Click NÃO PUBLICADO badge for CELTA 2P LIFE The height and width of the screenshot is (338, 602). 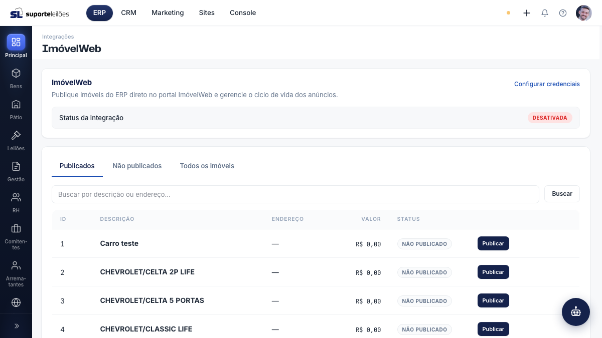[x=424, y=272]
